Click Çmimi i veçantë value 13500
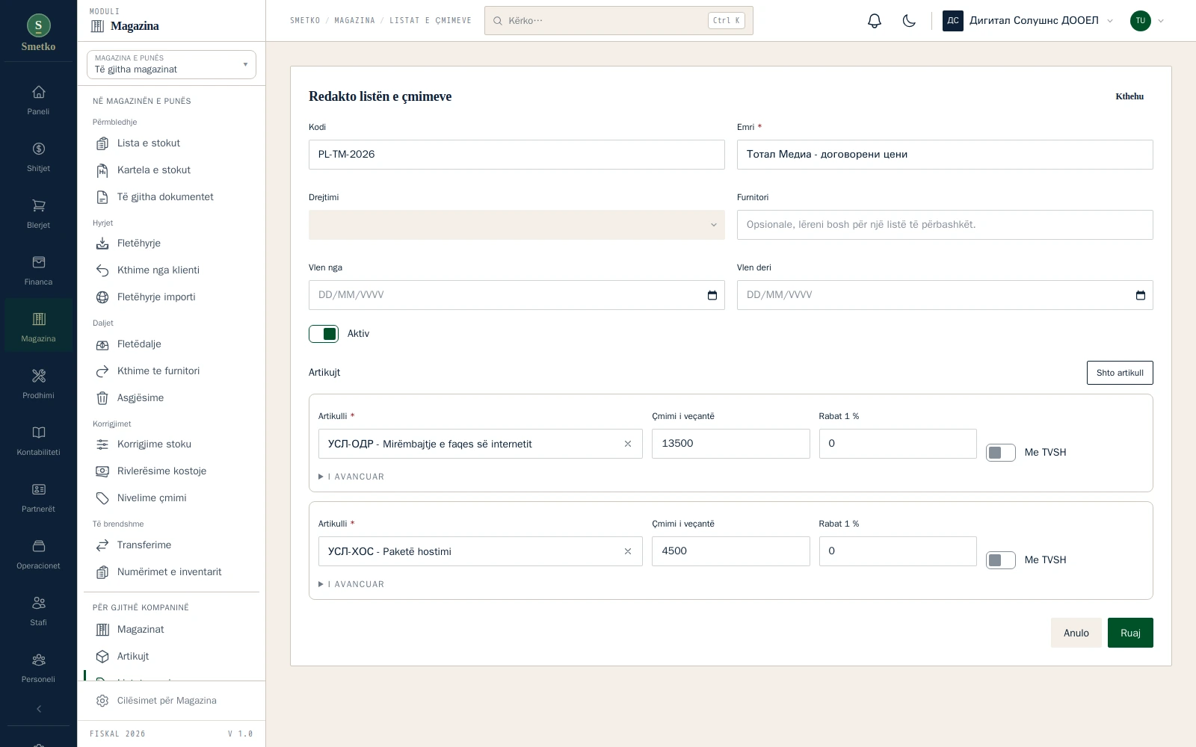This screenshot has width=1196, height=747. coord(731,444)
